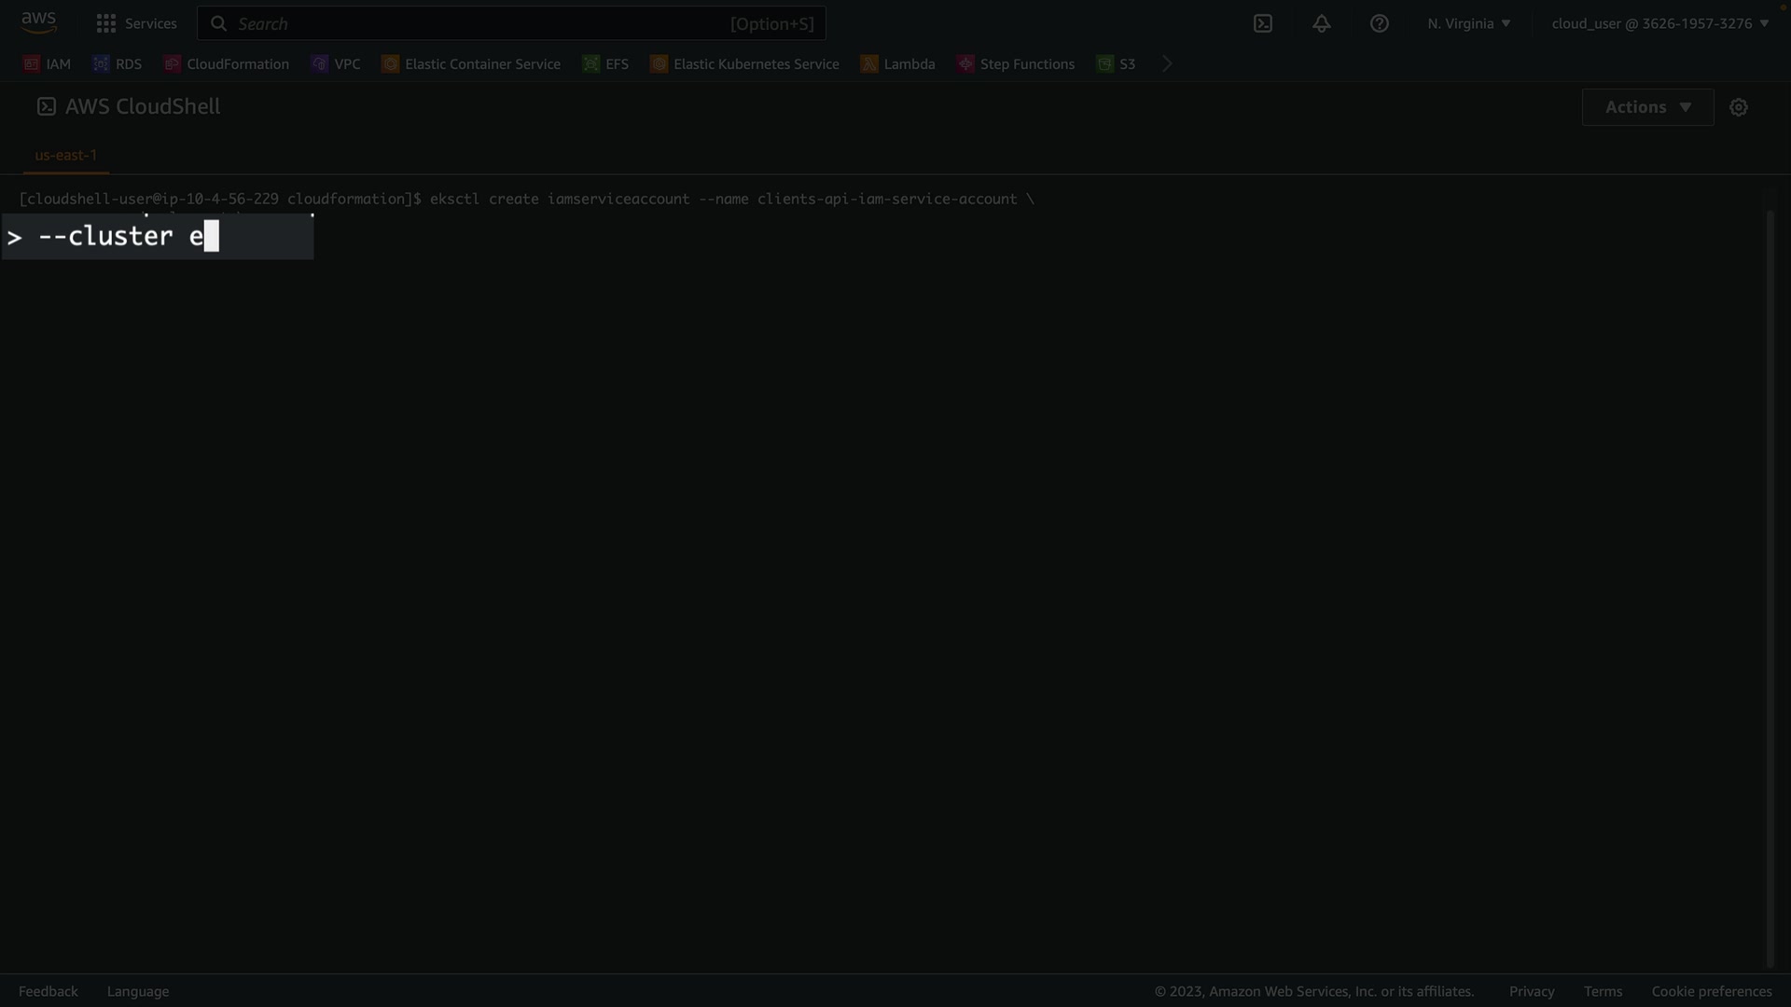Open CloudShell settings gear
The image size is (1791, 1007).
(1738, 107)
